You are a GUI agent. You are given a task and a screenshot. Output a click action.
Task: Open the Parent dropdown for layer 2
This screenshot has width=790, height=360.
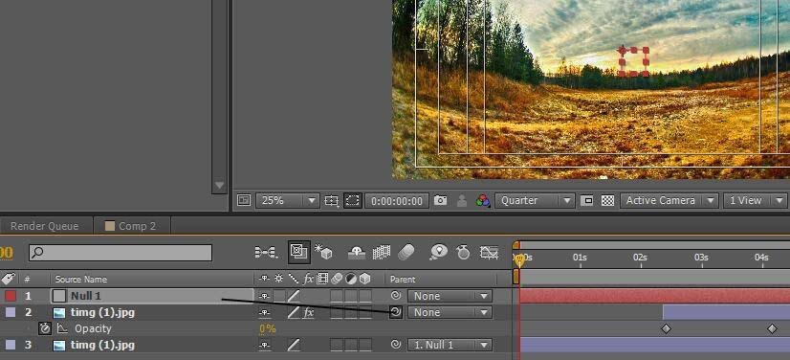(450, 312)
